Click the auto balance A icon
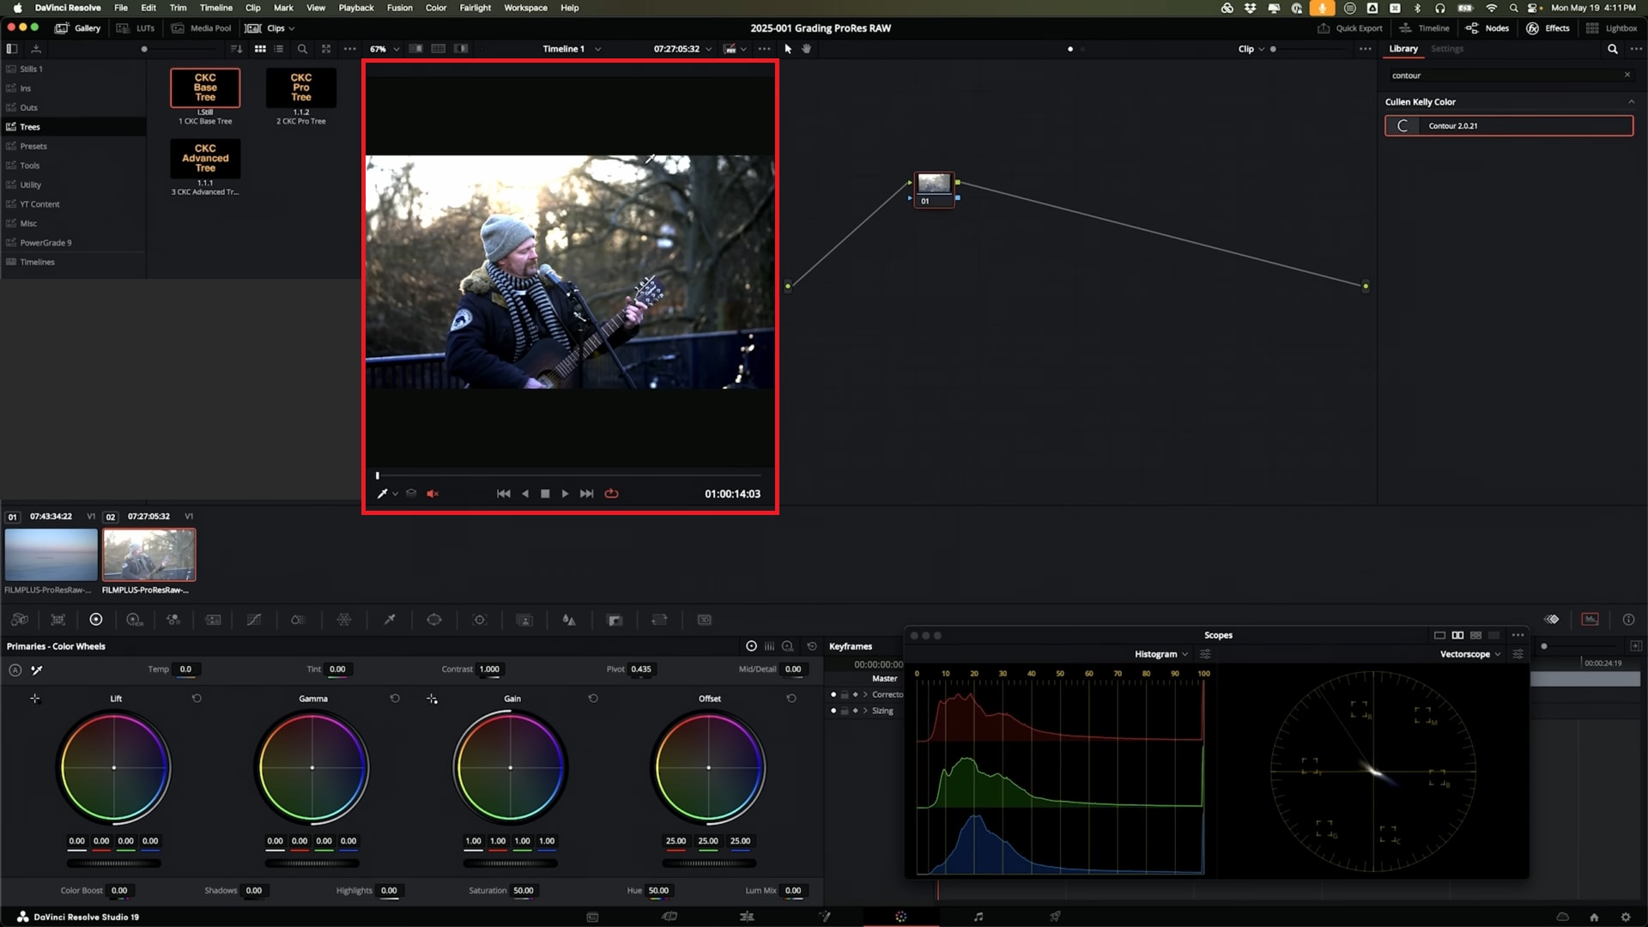Image resolution: width=1648 pixels, height=927 pixels. tap(15, 669)
